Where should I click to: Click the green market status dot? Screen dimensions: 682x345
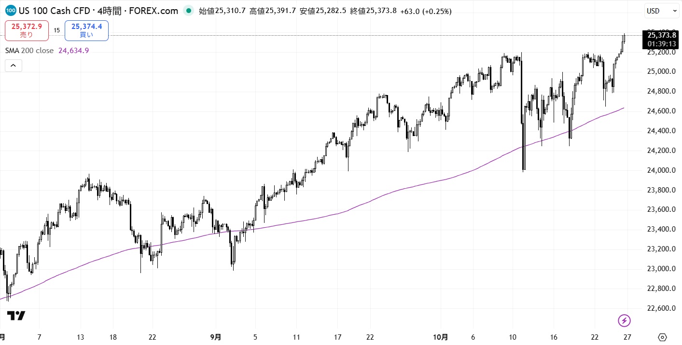click(188, 11)
